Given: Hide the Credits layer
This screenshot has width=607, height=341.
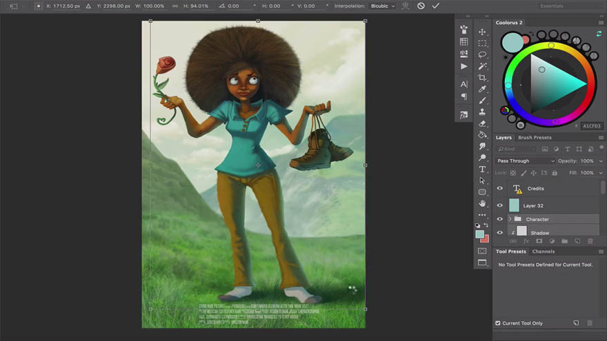Looking at the screenshot, I should point(500,188).
